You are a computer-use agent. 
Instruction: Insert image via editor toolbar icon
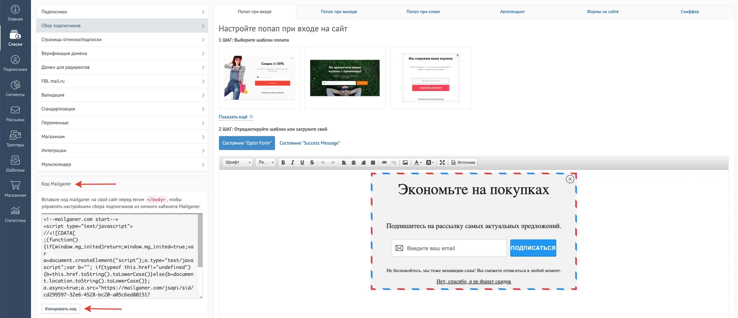(405, 163)
